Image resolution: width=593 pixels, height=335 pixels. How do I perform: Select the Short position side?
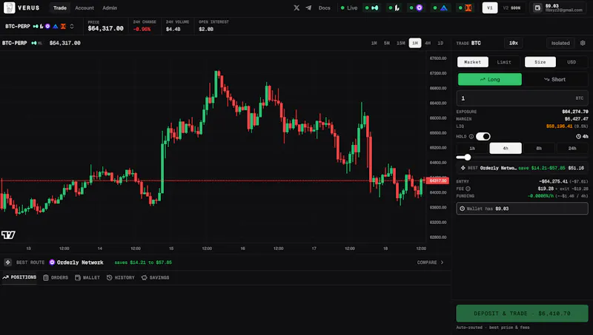click(x=554, y=80)
